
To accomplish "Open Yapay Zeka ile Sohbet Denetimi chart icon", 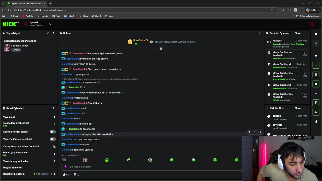I will [54, 147].
